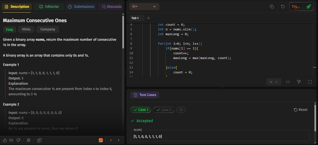Viewport: 318px width, 145px height.
Task: Click the description panel scrollbar
Action: click(123, 32)
